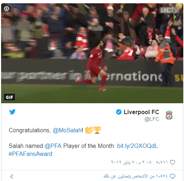The height and width of the screenshot is (181, 184).
Task: Click the reply speech bubble icon
Action: point(172,176)
